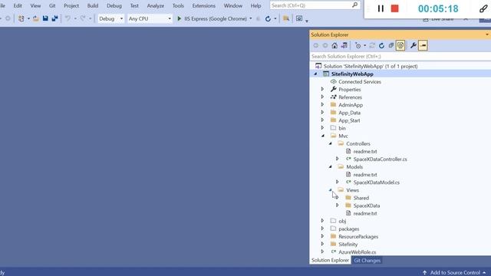
Task: Click the Collapse All icon in Solution Explorer
Action: coord(390,45)
